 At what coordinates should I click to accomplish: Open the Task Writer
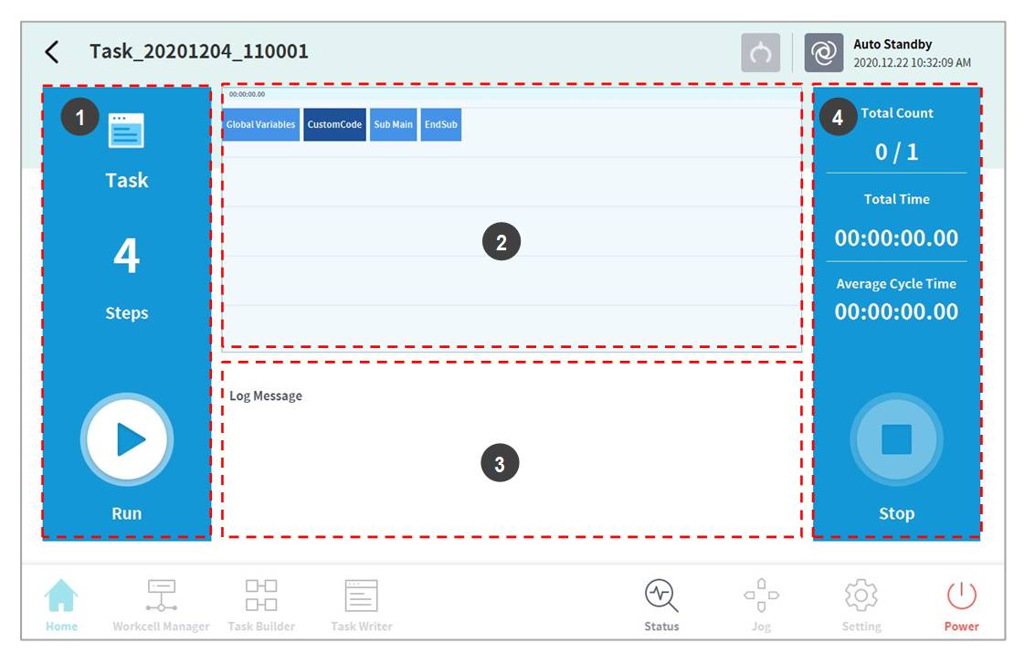coord(361,604)
